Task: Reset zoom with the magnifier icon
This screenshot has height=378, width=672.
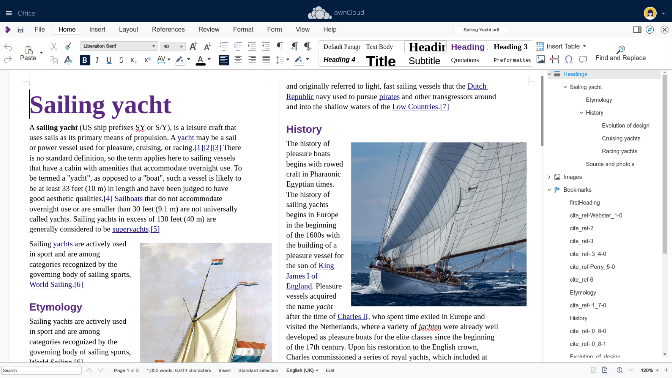Action: (619, 370)
